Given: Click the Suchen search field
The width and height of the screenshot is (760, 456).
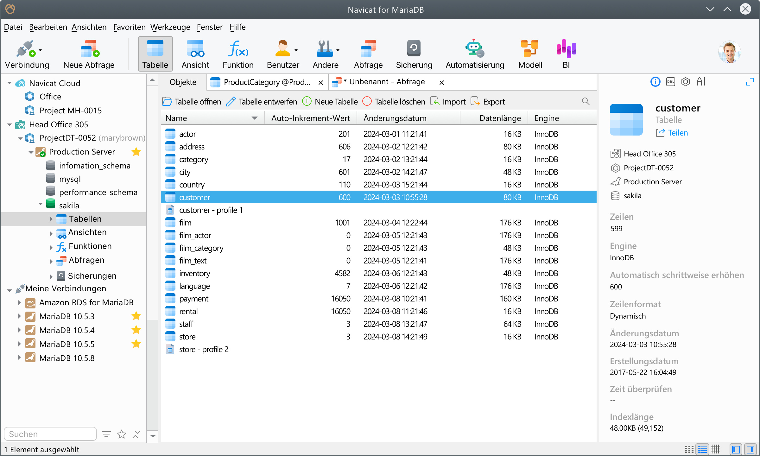Looking at the screenshot, I should 50,434.
